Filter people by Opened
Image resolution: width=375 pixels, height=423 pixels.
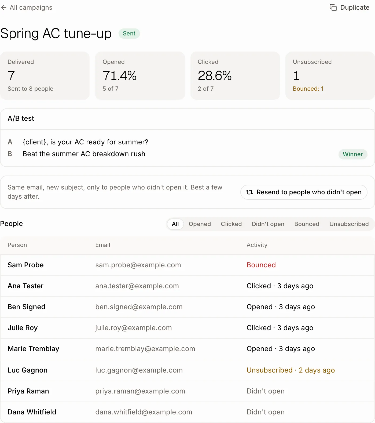[x=200, y=224]
